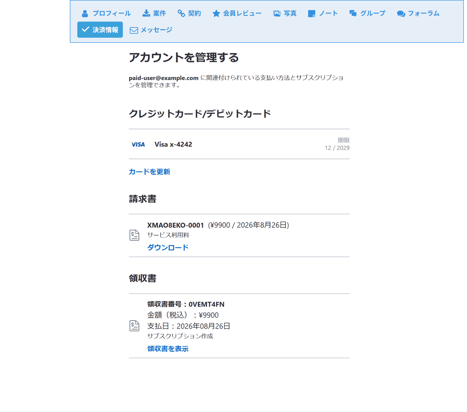
Task: Click the envelope icon beside メッセージ
Action: click(x=134, y=30)
